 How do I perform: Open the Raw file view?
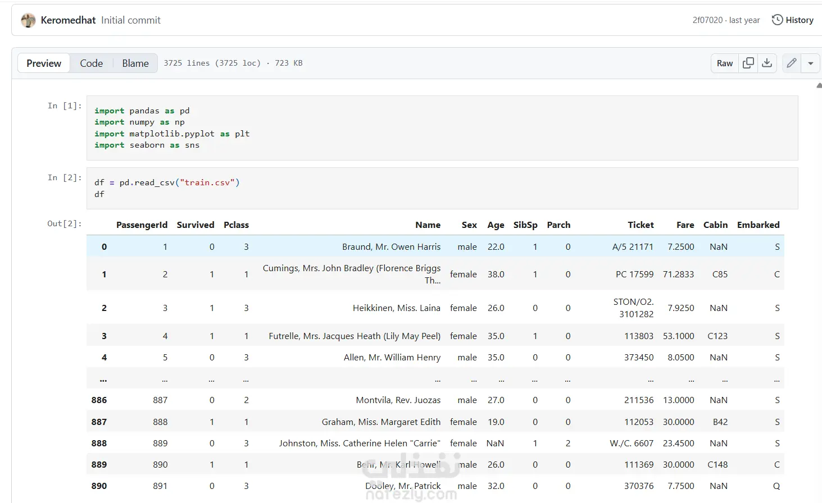click(725, 63)
